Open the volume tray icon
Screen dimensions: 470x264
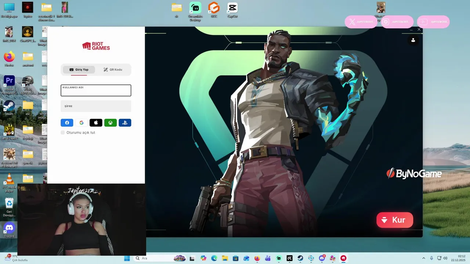pyautogui.click(x=445, y=258)
